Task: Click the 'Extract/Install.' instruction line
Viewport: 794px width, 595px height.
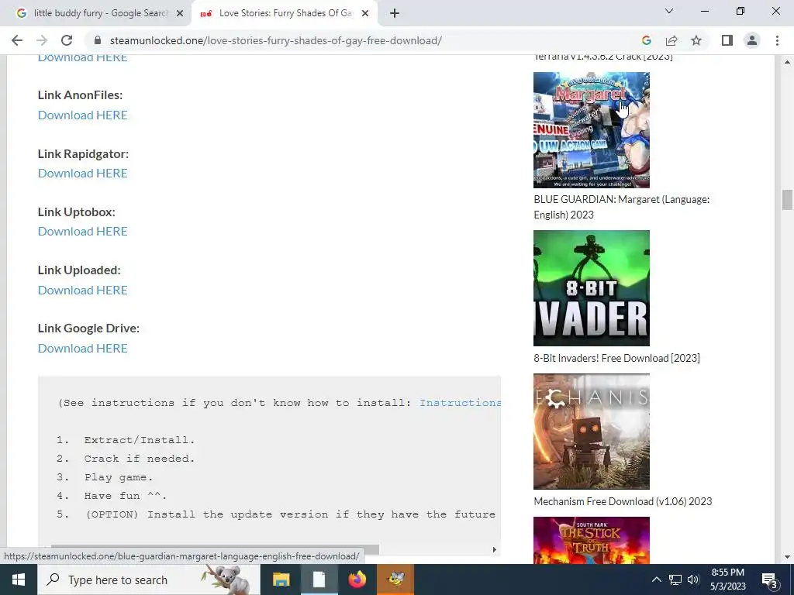Action: pos(140,440)
